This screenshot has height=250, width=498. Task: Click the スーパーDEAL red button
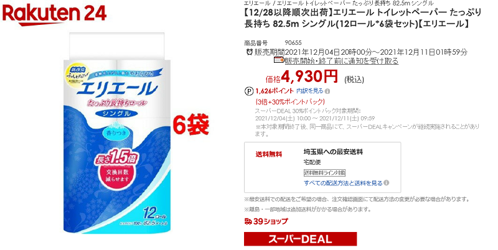(300, 239)
